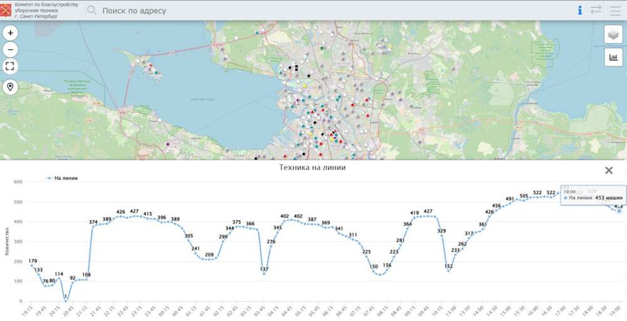627x321 pixels.
Task: Click the data point labeled 179 at 19:15
Action: [x=31, y=265]
